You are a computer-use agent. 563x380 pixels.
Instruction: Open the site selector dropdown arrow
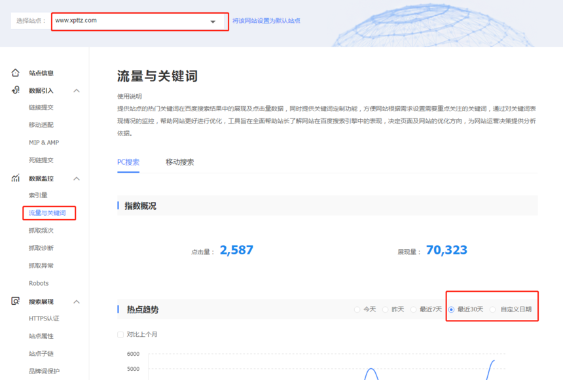click(213, 22)
